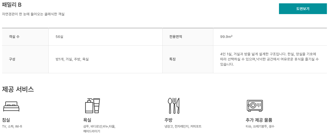Click the TV, 소파, Wi-fi amenities text

pos(12,127)
